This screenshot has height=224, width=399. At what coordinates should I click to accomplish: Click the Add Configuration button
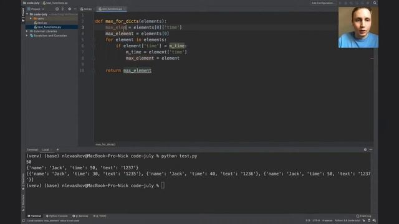323,3
